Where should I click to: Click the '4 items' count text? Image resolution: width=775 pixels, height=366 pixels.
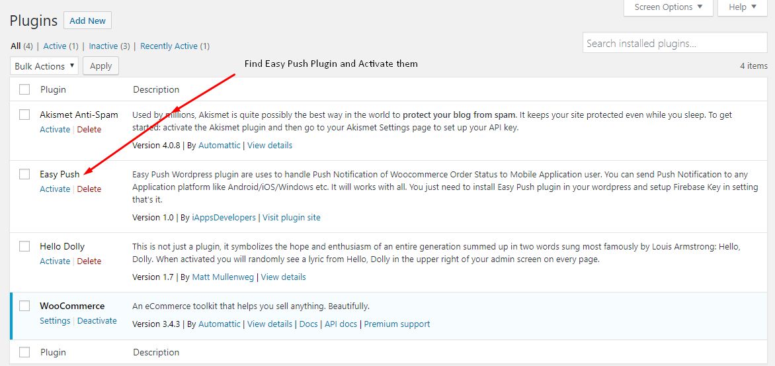[754, 66]
